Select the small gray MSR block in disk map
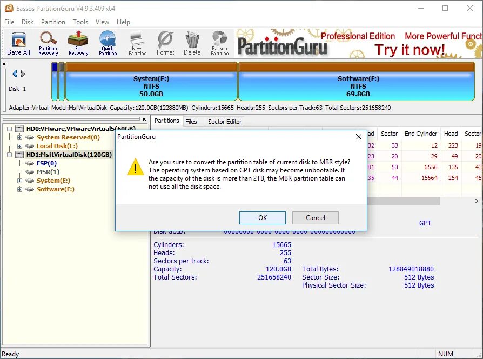This screenshot has width=483, height=359. [x=62, y=82]
